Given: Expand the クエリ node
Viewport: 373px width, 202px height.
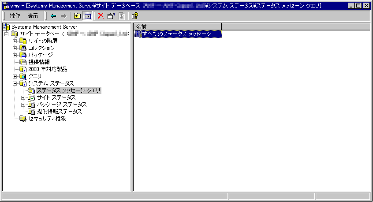Looking at the screenshot, I should (x=15, y=76).
